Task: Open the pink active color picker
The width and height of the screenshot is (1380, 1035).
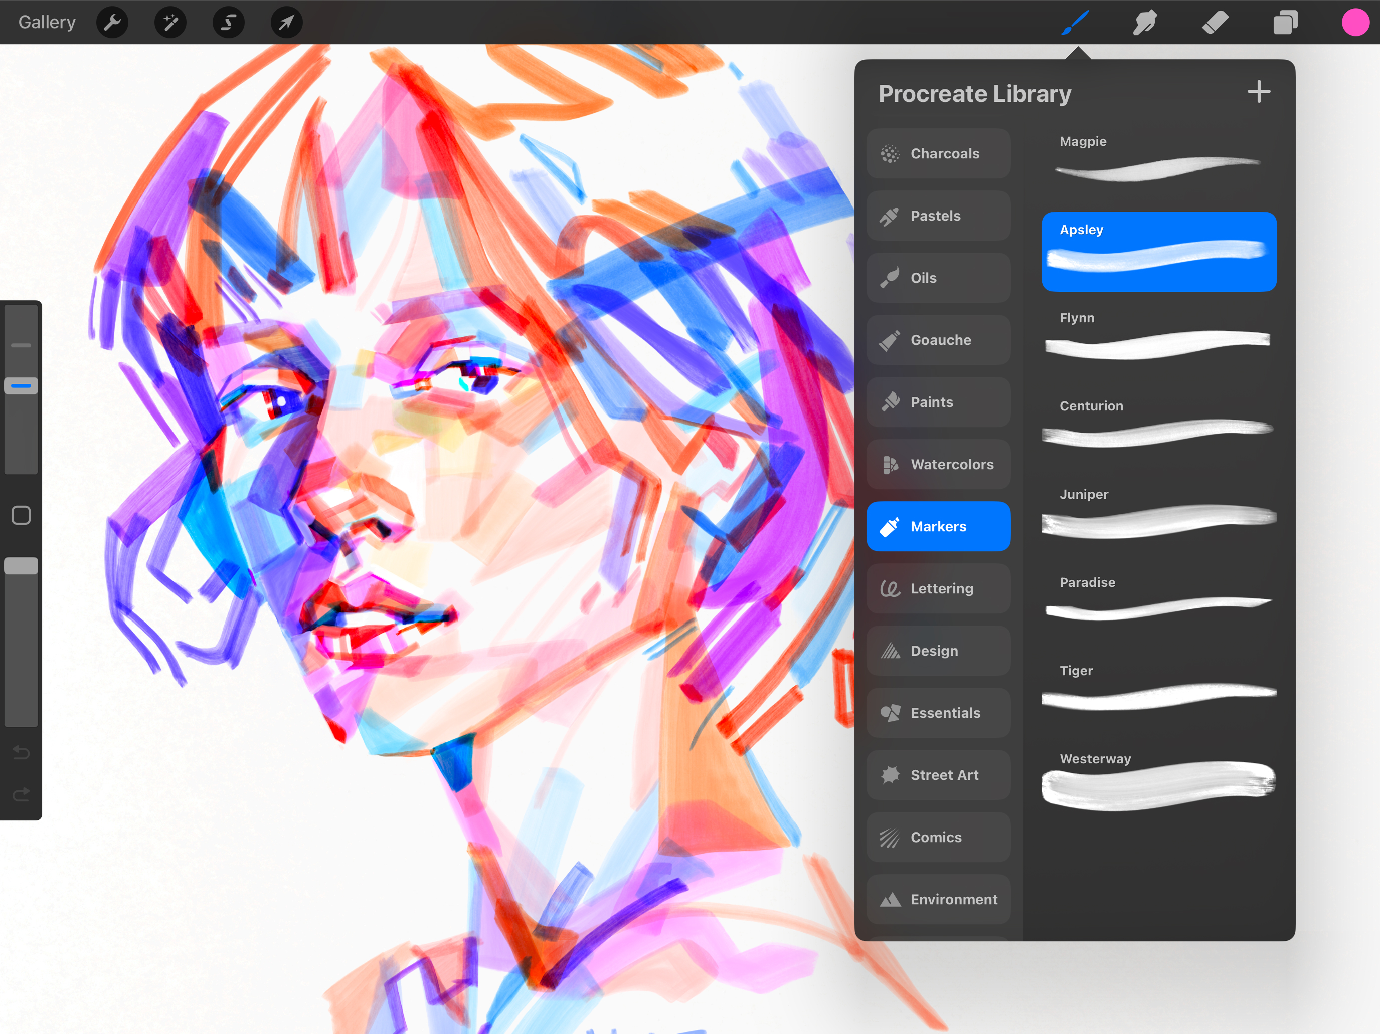Action: pos(1355,23)
